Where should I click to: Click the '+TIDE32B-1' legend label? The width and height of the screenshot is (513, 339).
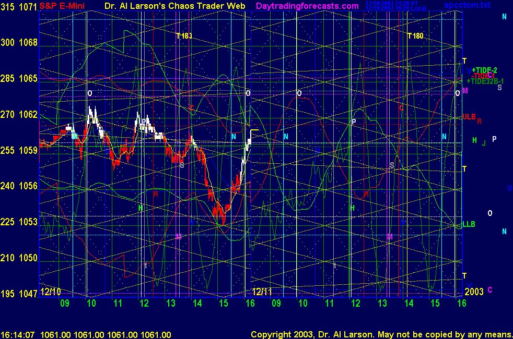(x=485, y=81)
